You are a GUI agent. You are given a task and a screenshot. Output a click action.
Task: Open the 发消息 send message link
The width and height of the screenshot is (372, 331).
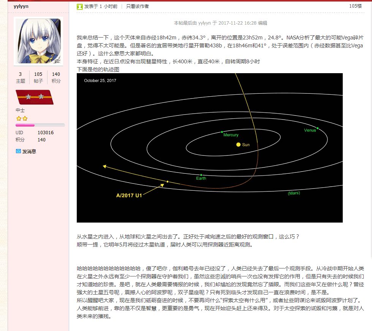(x=29, y=151)
